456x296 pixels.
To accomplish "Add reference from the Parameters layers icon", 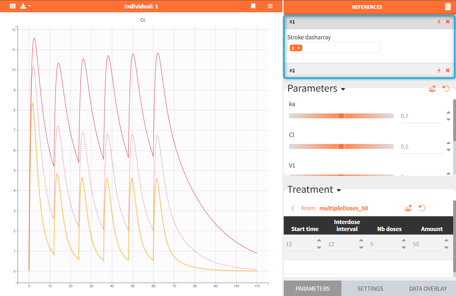I will [432, 89].
